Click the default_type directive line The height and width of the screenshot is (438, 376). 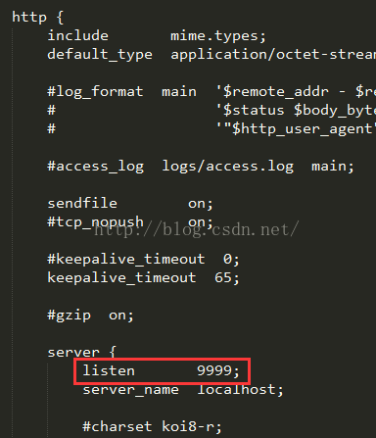pos(211,55)
